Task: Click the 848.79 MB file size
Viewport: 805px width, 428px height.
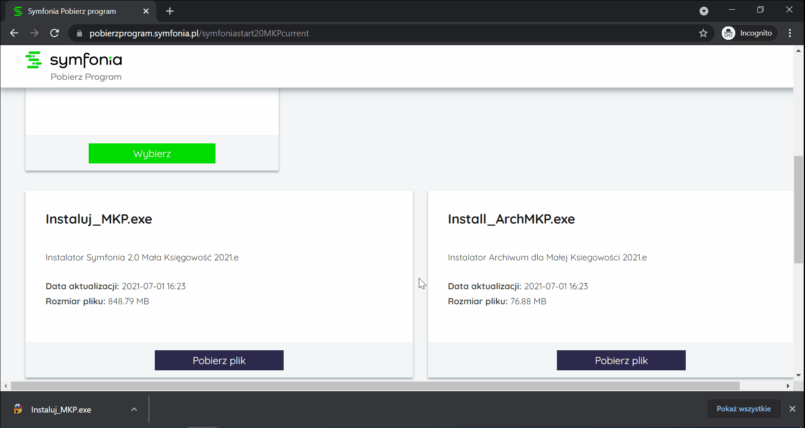Action: click(128, 301)
